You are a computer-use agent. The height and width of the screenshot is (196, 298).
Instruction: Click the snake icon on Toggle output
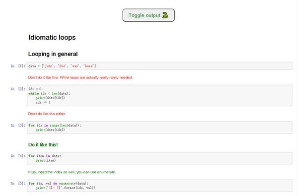click(165, 15)
